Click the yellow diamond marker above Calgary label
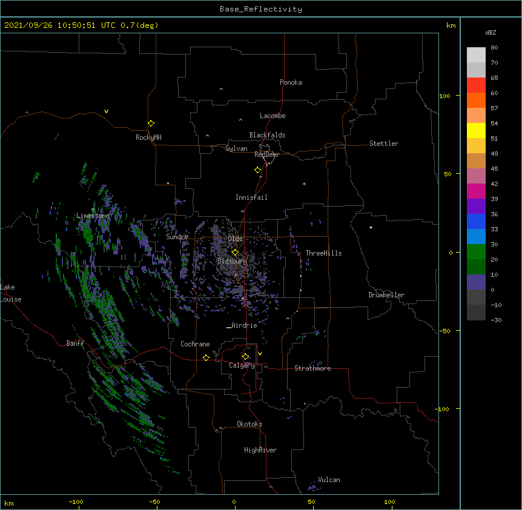This screenshot has width=522, height=510. coord(245,357)
